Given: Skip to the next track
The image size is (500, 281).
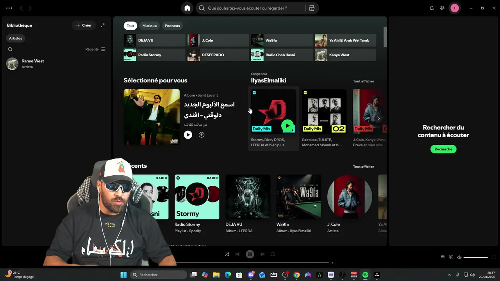Looking at the screenshot, I should pos(262,254).
